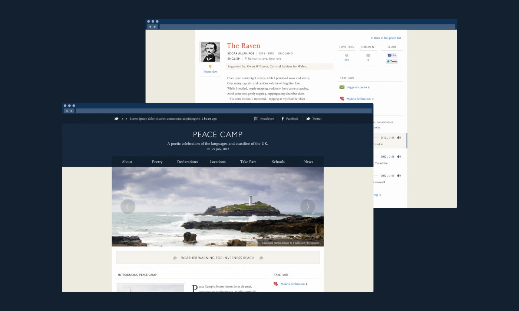Viewport: 519px width, 311px height.
Task: Open the Declarations menu item
Action: [187, 162]
